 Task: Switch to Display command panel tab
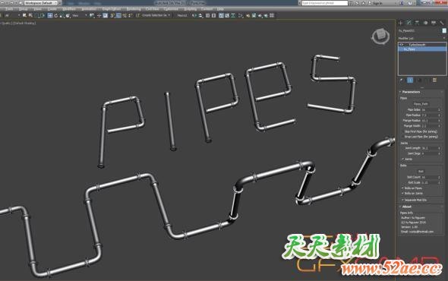click(434, 23)
